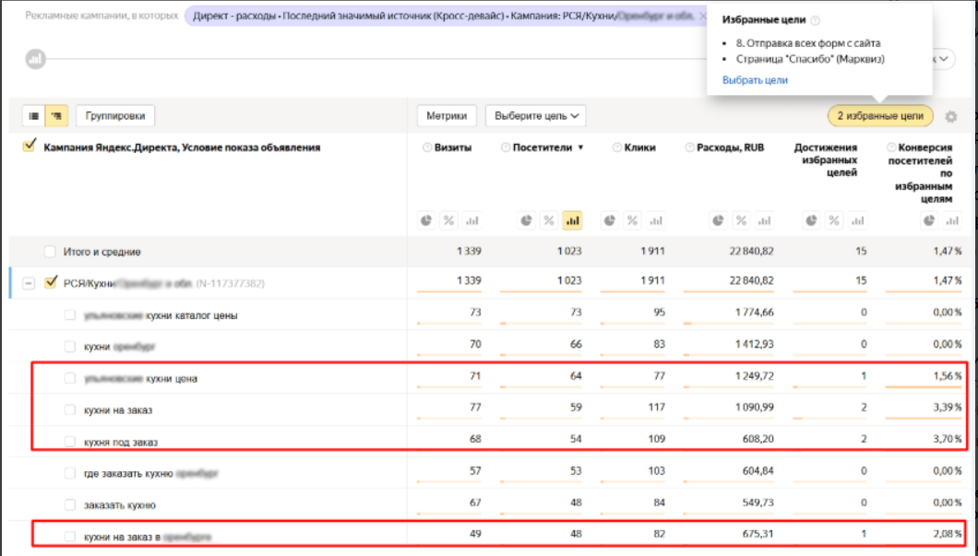
Task: Click the campaign ID (N-117377382)
Action: (230, 284)
